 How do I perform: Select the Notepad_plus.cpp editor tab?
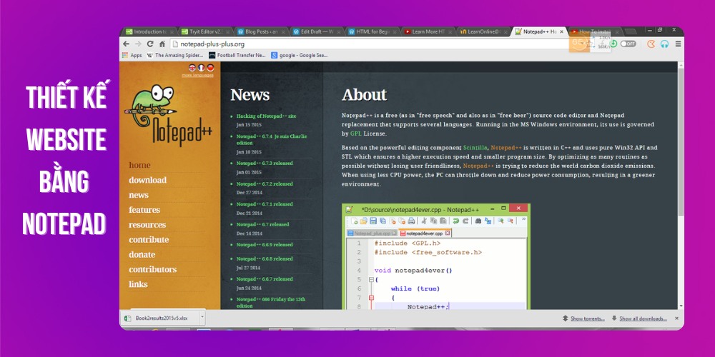point(372,233)
